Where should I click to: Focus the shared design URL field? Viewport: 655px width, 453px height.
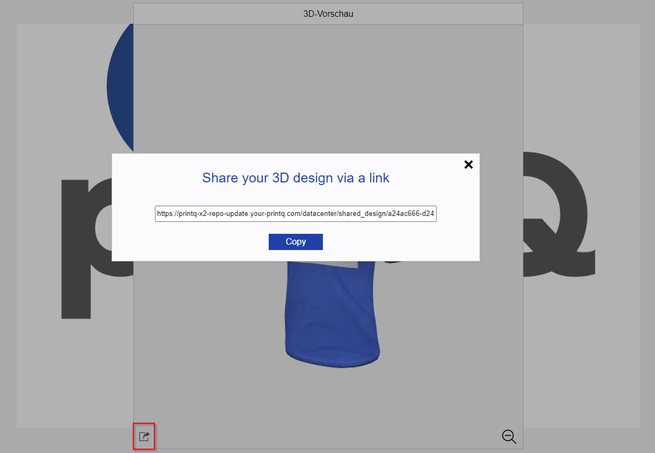coord(296,214)
